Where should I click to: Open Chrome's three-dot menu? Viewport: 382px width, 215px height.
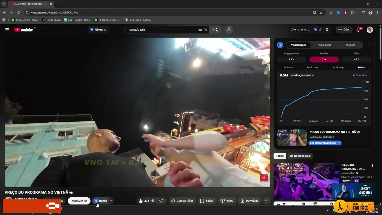point(377,13)
